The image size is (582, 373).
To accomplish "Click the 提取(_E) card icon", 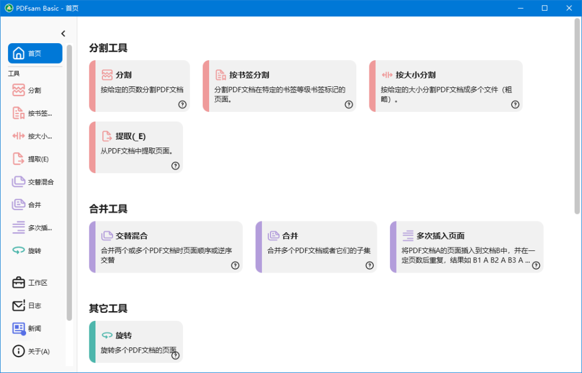I will pos(107,136).
